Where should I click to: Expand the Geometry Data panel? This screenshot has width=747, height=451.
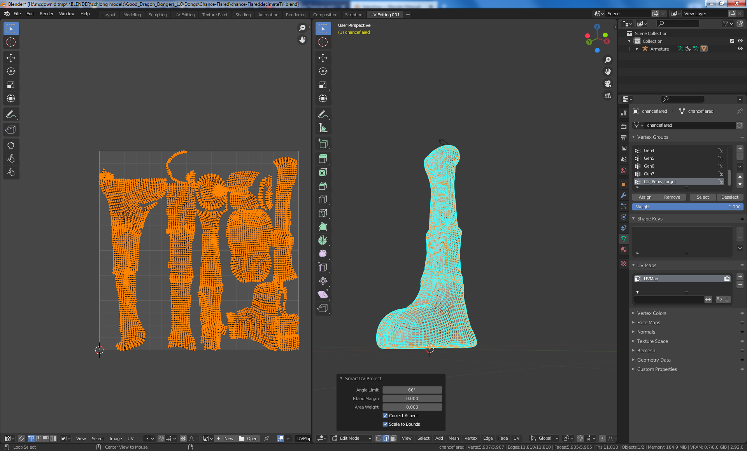coord(633,360)
